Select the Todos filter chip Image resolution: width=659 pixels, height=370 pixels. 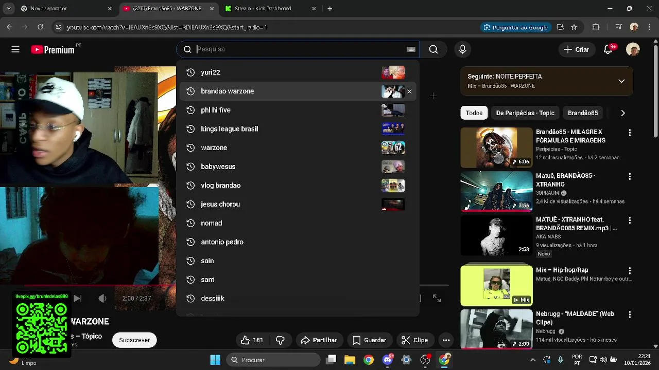[474, 113]
